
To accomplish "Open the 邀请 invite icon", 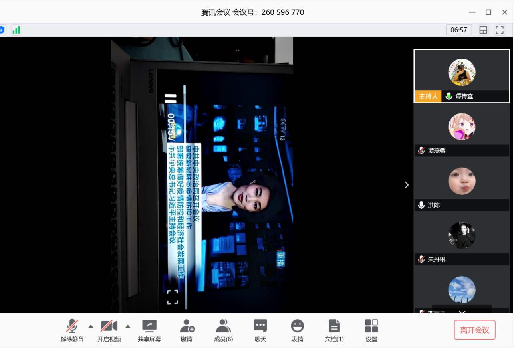I will (x=187, y=330).
